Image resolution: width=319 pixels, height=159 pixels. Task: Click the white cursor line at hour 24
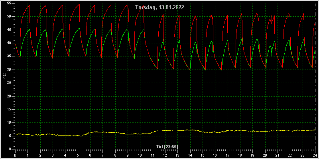point(315,76)
